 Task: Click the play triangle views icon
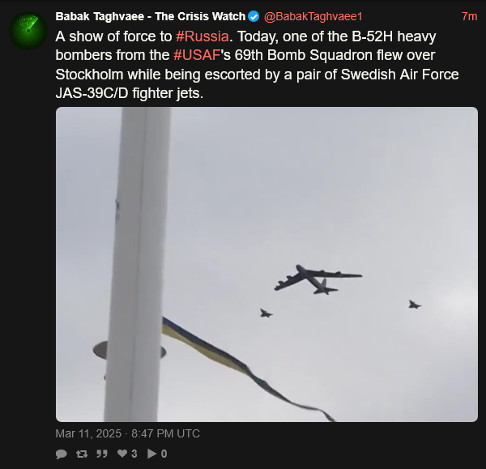152,454
